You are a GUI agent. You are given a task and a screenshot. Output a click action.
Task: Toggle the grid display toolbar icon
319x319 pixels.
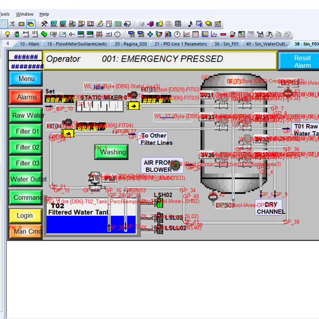click(x=4, y=24)
